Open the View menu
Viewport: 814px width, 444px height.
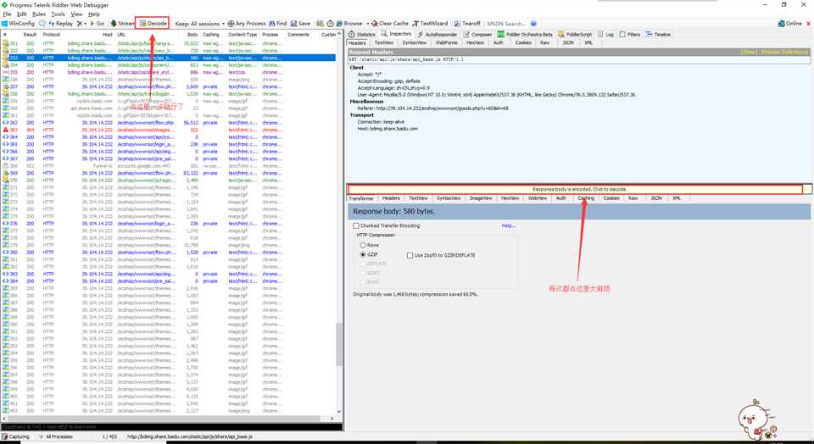coord(77,14)
